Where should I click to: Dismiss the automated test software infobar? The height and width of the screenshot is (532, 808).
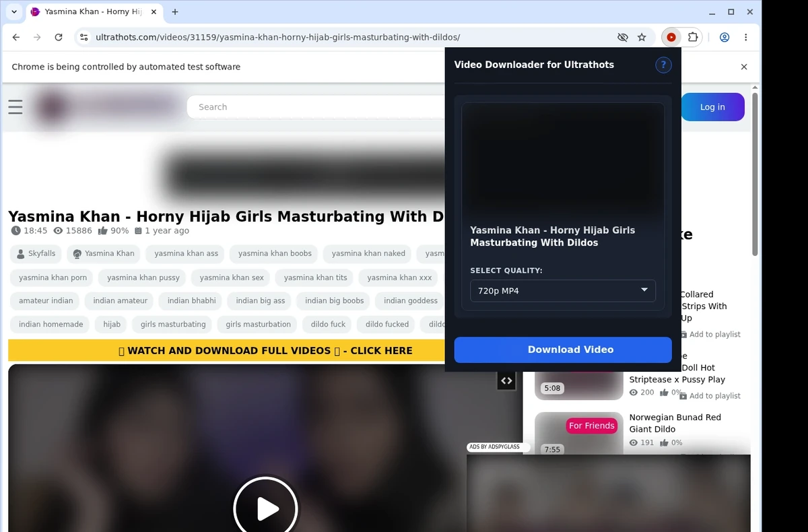pyautogui.click(x=744, y=67)
